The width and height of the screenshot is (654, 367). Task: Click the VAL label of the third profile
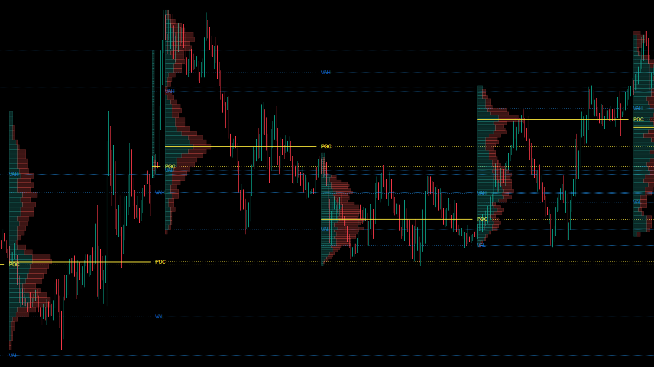click(x=325, y=228)
